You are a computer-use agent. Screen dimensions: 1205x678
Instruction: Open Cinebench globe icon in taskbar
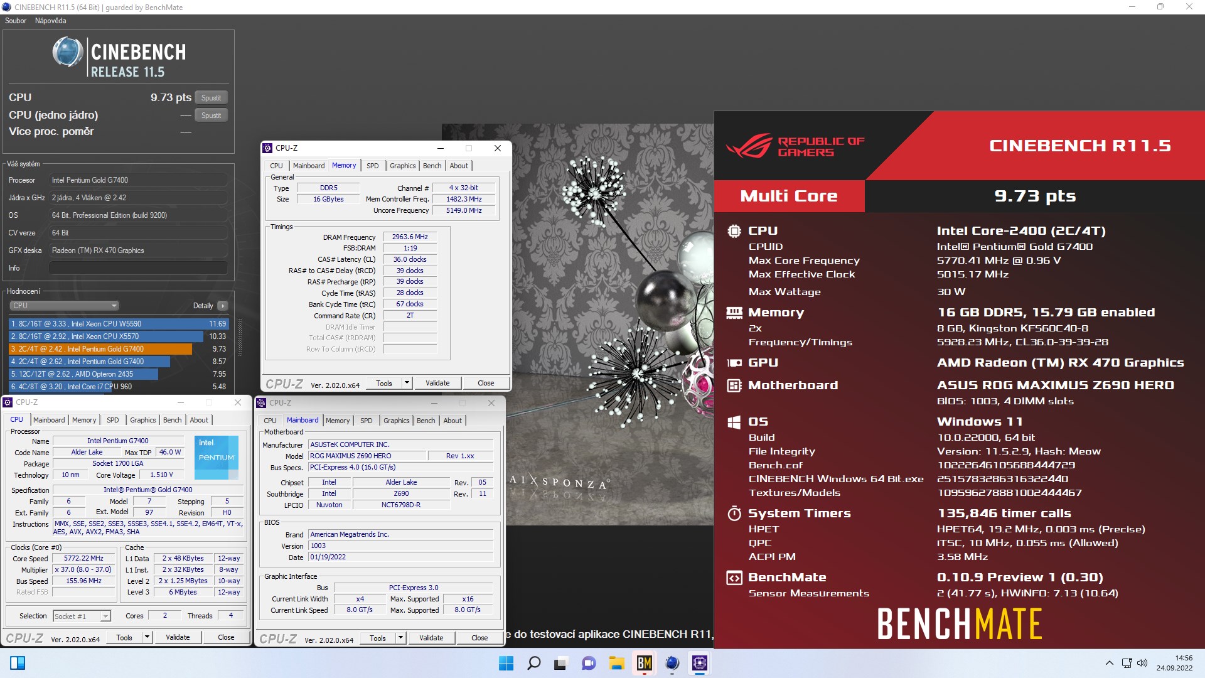click(672, 663)
